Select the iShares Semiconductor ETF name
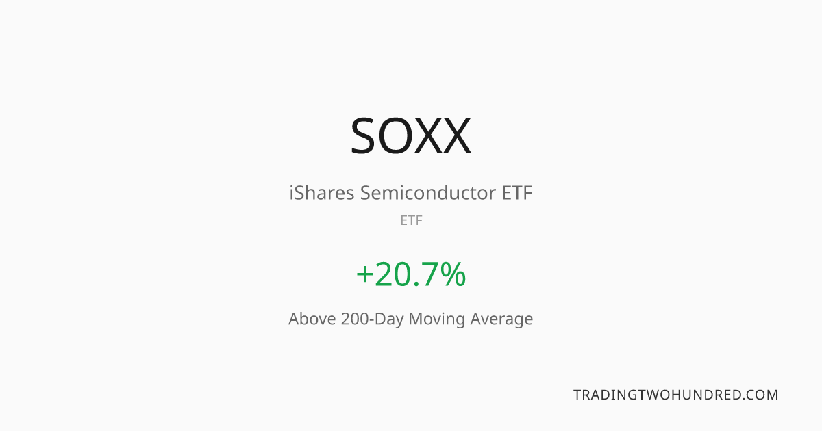Viewport: 822px width, 431px height. tap(411, 193)
